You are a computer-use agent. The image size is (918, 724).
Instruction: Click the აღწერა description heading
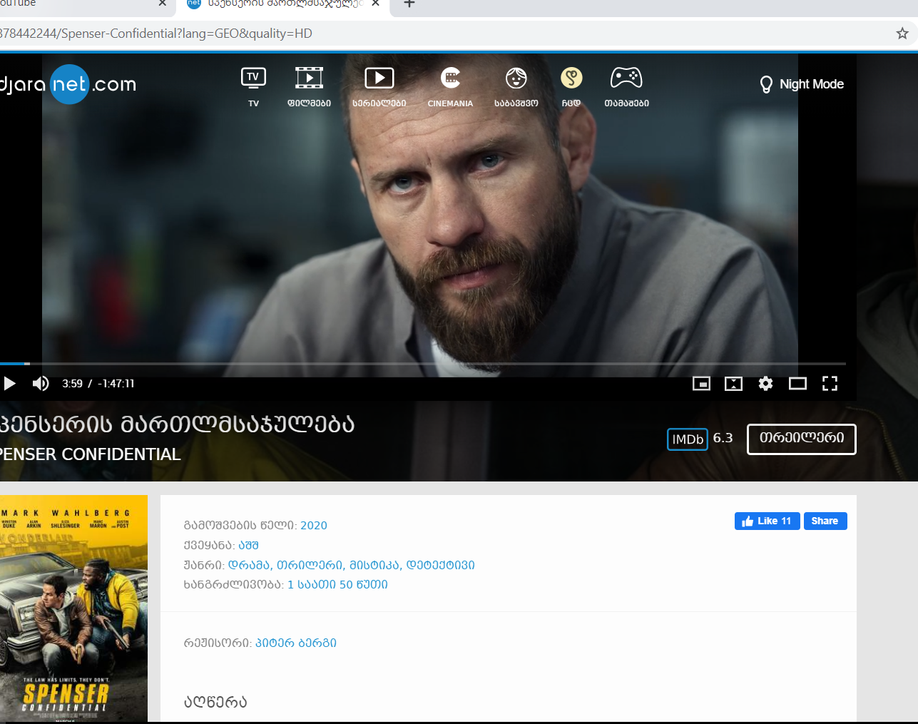coord(215,703)
